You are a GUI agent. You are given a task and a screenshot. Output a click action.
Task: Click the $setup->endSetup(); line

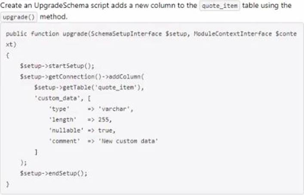pos(54,173)
